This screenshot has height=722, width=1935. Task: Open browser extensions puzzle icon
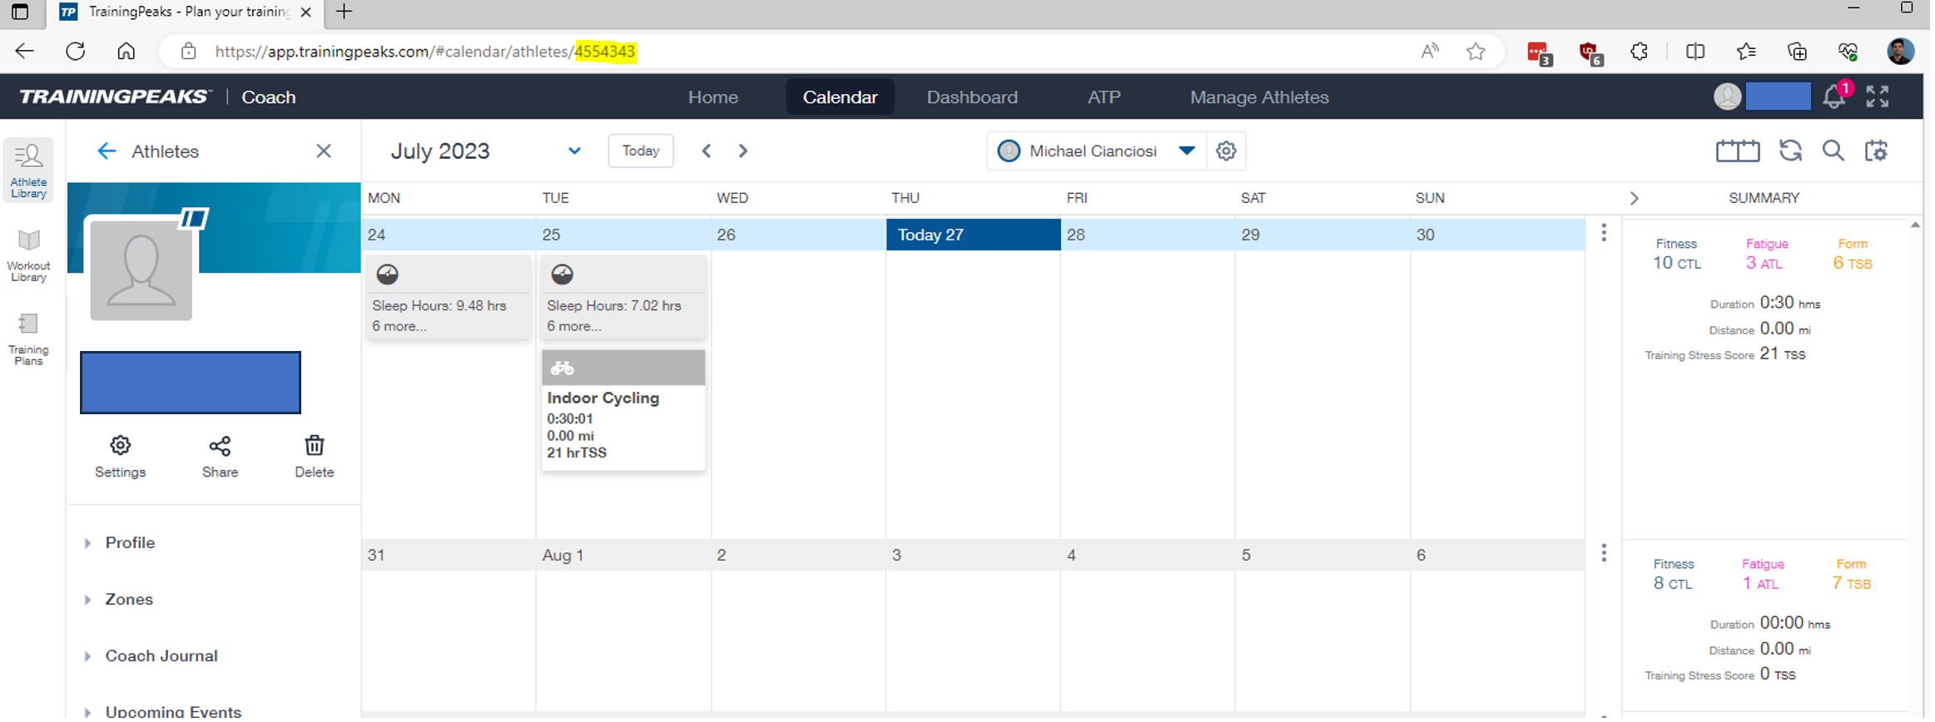[1639, 52]
